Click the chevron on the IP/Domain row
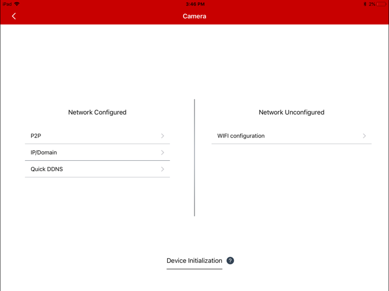This screenshot has width=389, height=291. pos(162,152)
